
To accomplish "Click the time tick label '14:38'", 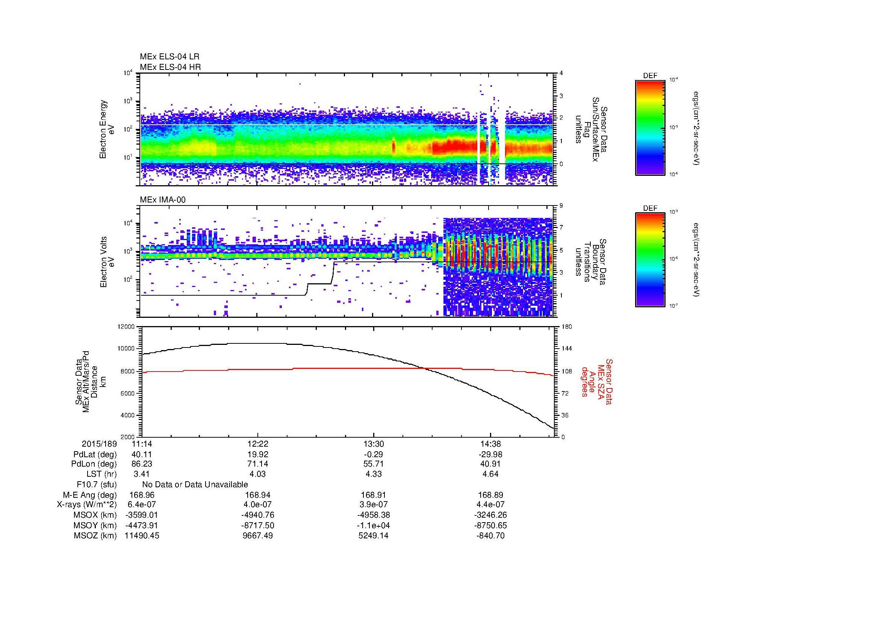I will (x=490, y=444).
